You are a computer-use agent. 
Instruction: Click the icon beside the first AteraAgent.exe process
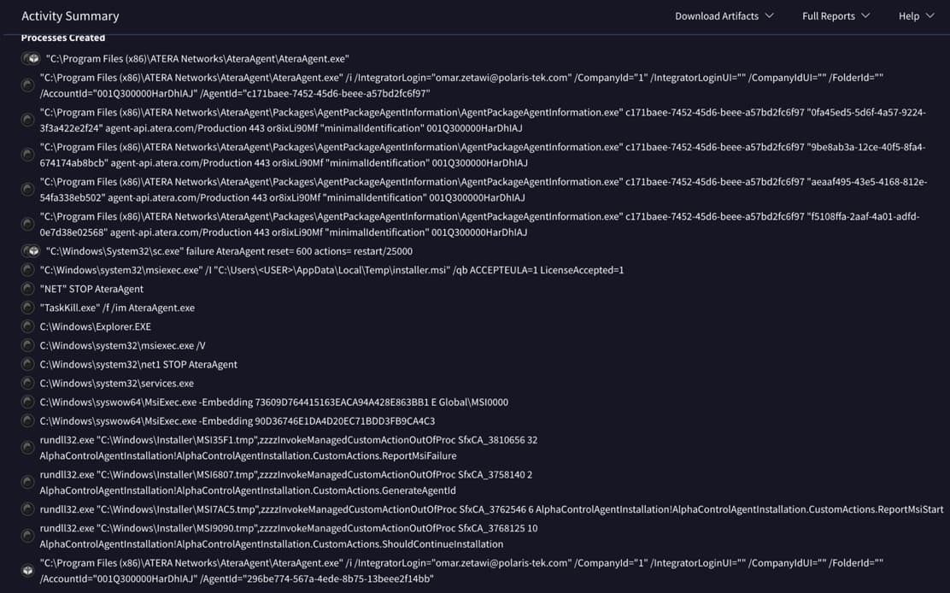click(30, 59)
